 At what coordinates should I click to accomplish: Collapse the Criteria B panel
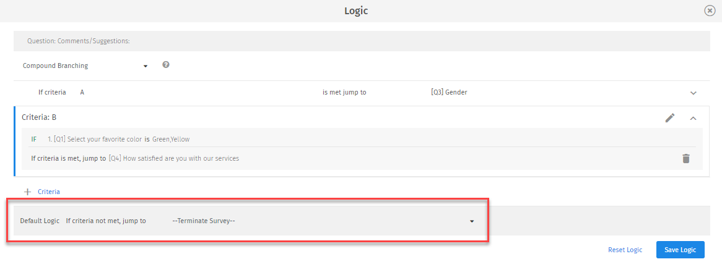[694, 117]
